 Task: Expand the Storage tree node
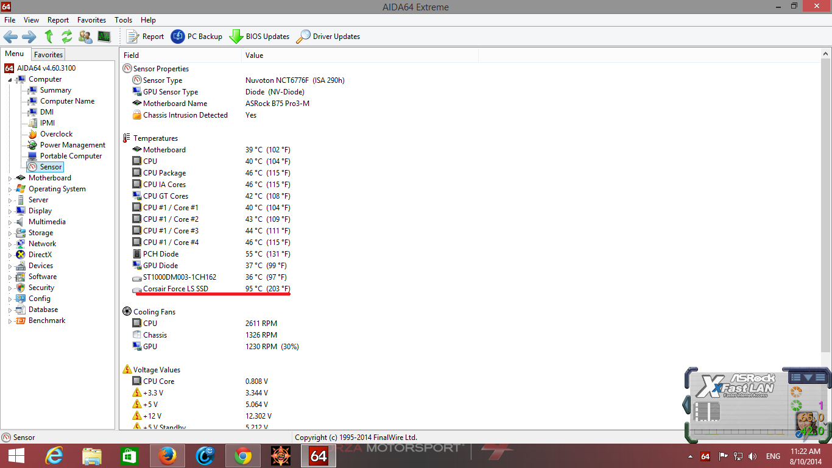(x=10, y=233)
